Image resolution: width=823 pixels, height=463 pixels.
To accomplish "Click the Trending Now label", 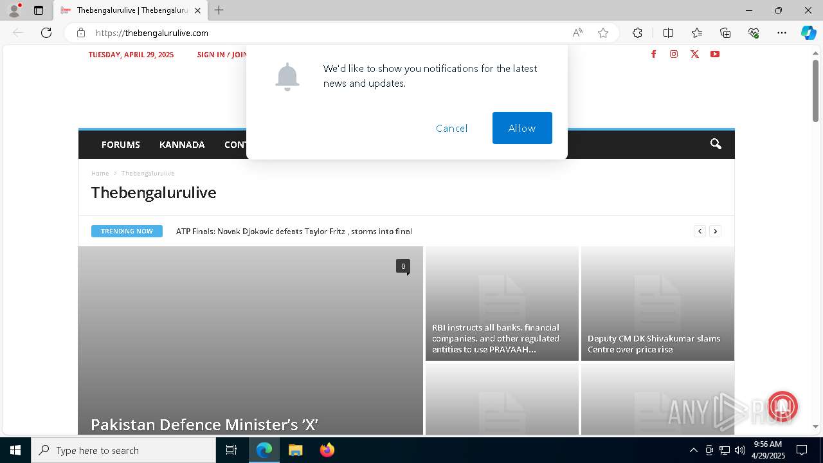I will click(x=127, y=231).
